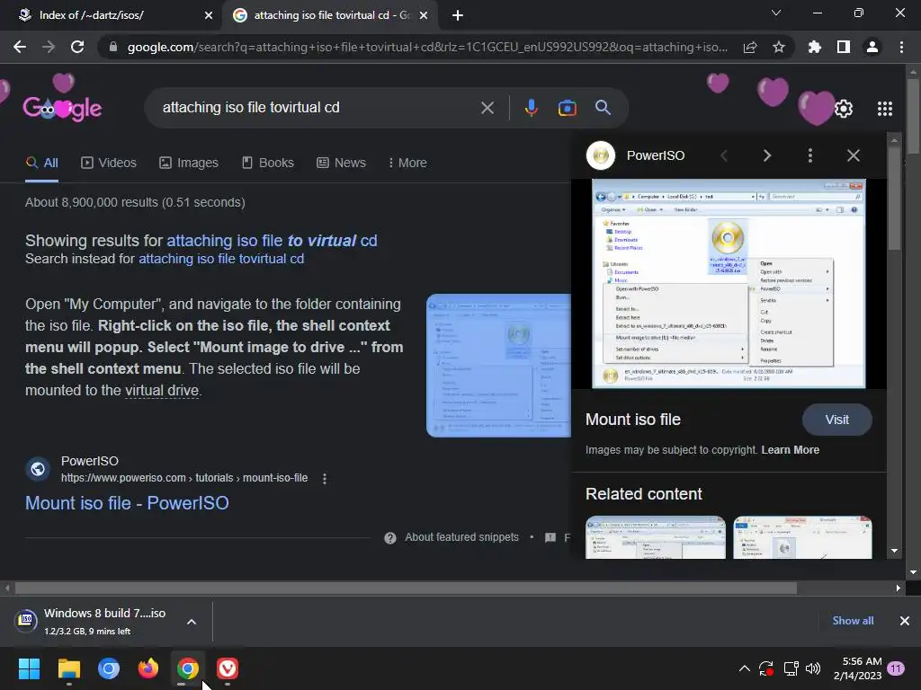Open the first Related content thumbnail
The image size is (921, 690).
[656, 537]
